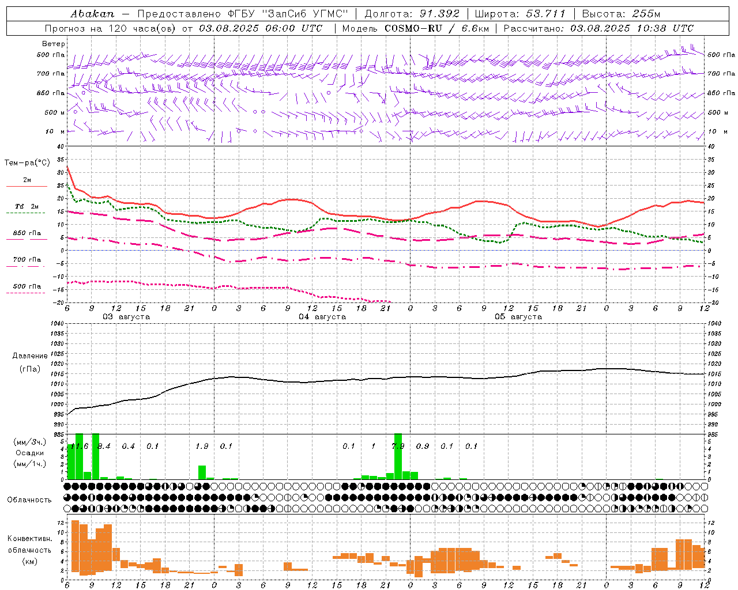Click the '(мм/3ч.)' precipitation unit label

coord(30,442)
